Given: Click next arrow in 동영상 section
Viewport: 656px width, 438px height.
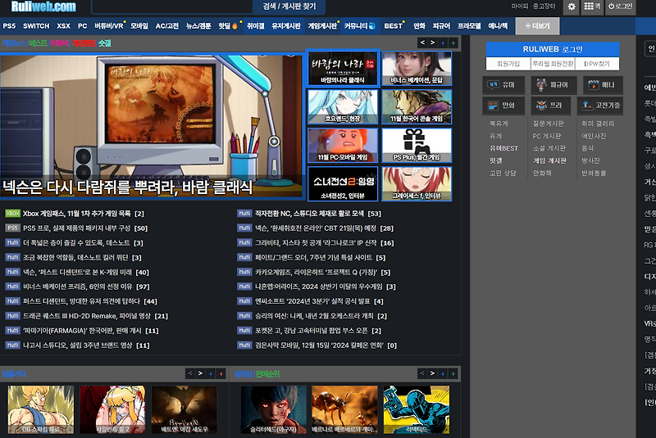Looking at the screenshot, I should (x=432, y=373).
